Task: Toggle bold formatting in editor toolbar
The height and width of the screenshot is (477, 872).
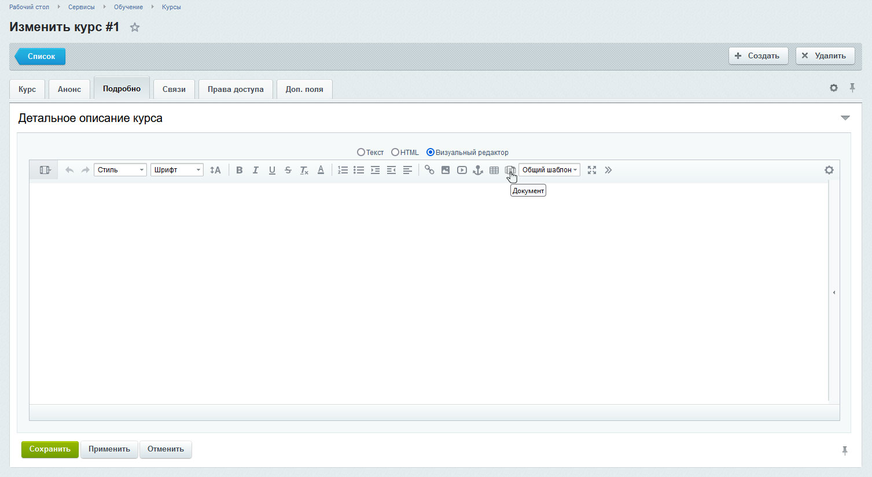Action: (239, 170)
